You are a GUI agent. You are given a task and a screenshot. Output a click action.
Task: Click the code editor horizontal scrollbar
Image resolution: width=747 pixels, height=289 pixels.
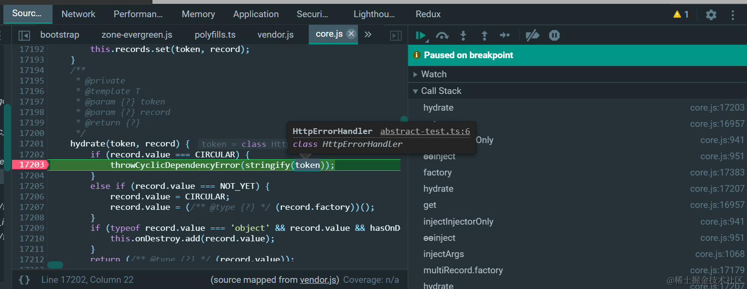click(55, 265)
